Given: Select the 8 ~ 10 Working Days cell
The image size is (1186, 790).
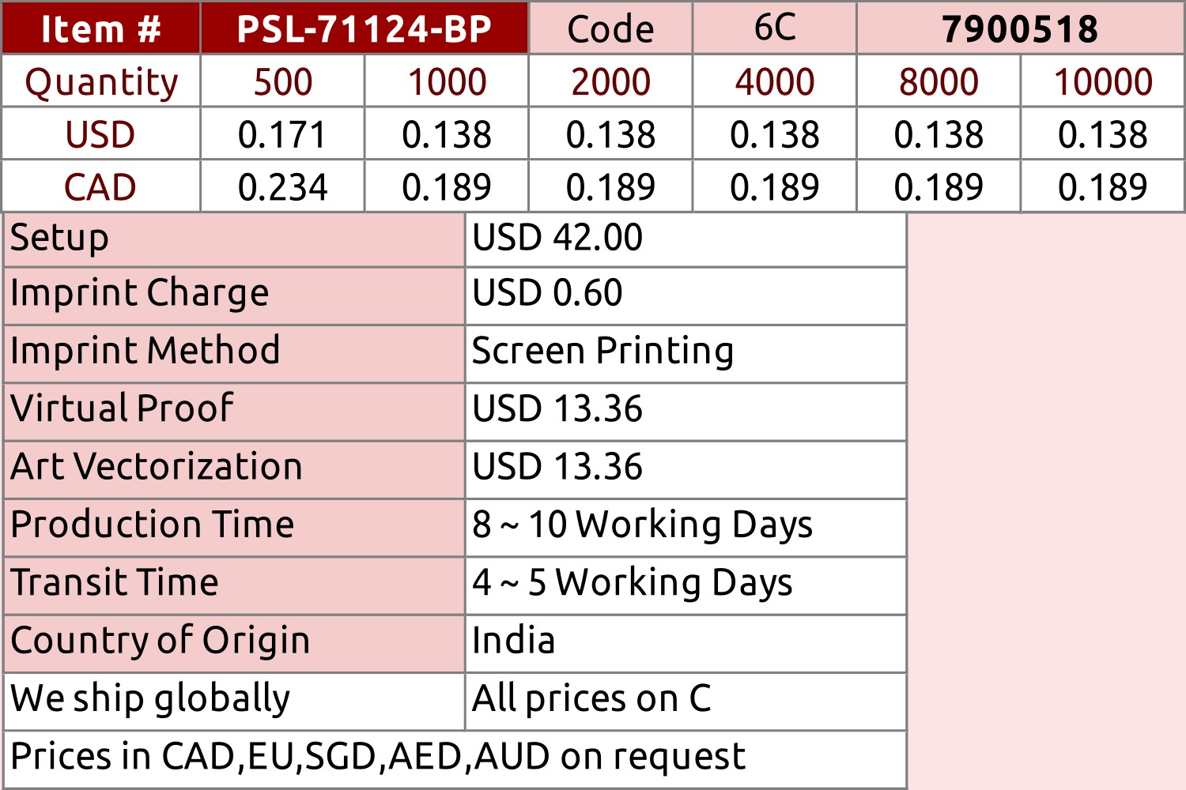Looking at the screenshot, I should [686, 528].
